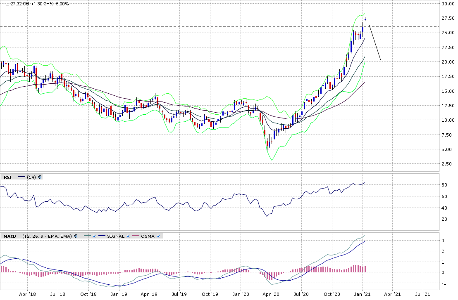
Task: Click the Jan '21 date axis label
Action: coord(363,295)
